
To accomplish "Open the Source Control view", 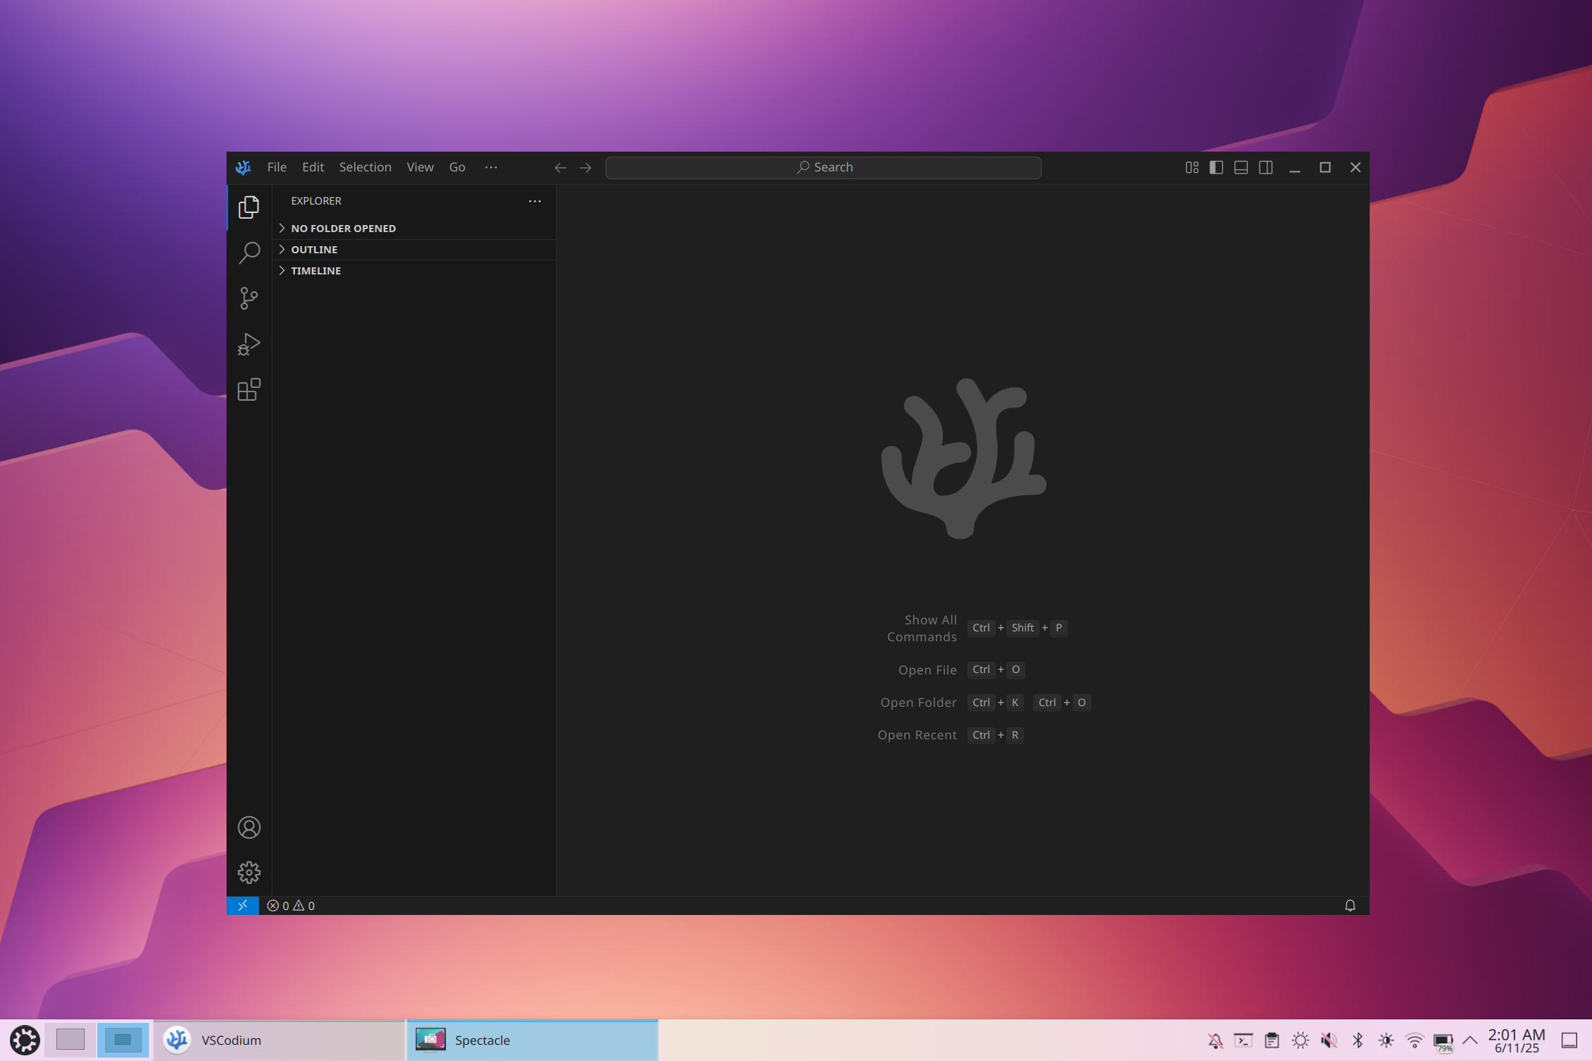I will [x=248, y=298].
